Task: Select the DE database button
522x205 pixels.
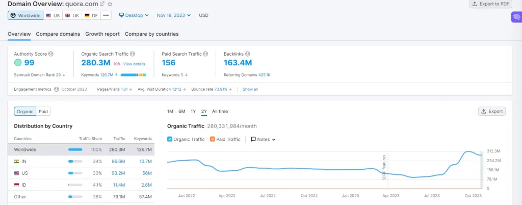Action: (x=91, y=15)
